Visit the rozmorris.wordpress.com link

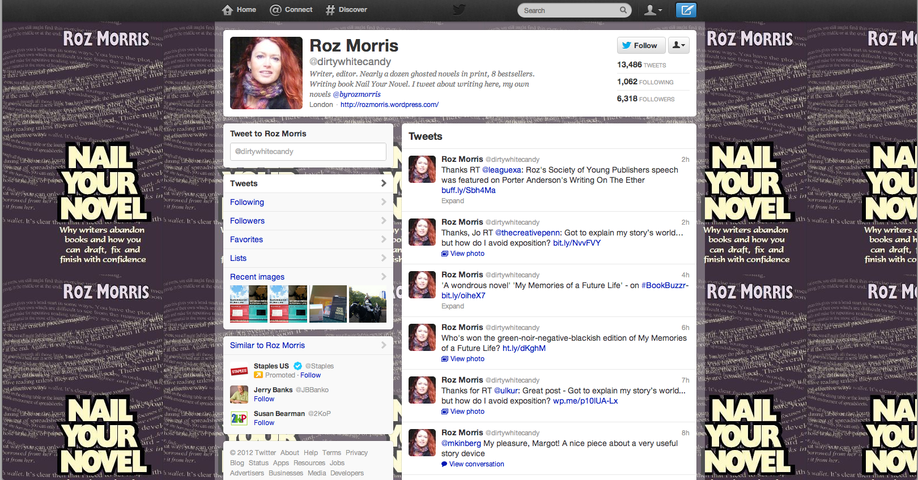389,105
